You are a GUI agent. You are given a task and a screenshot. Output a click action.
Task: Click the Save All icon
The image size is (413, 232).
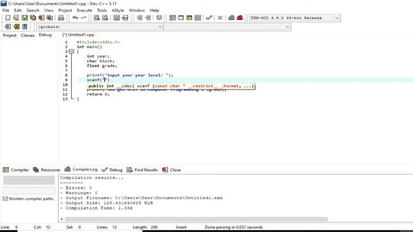(33, 17)
